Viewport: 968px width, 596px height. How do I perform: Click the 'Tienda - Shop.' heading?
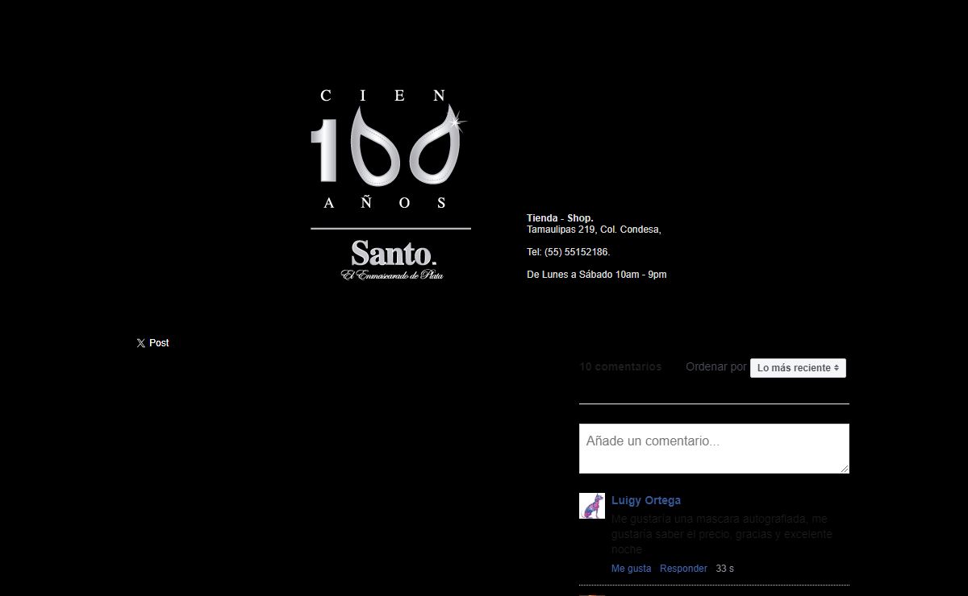pos(560,218)
